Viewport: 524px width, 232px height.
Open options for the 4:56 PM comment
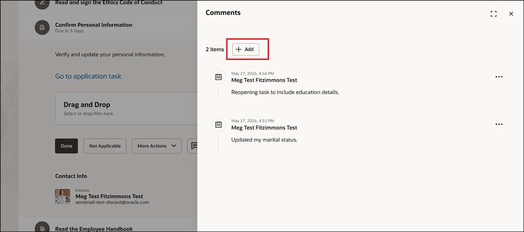499,77
